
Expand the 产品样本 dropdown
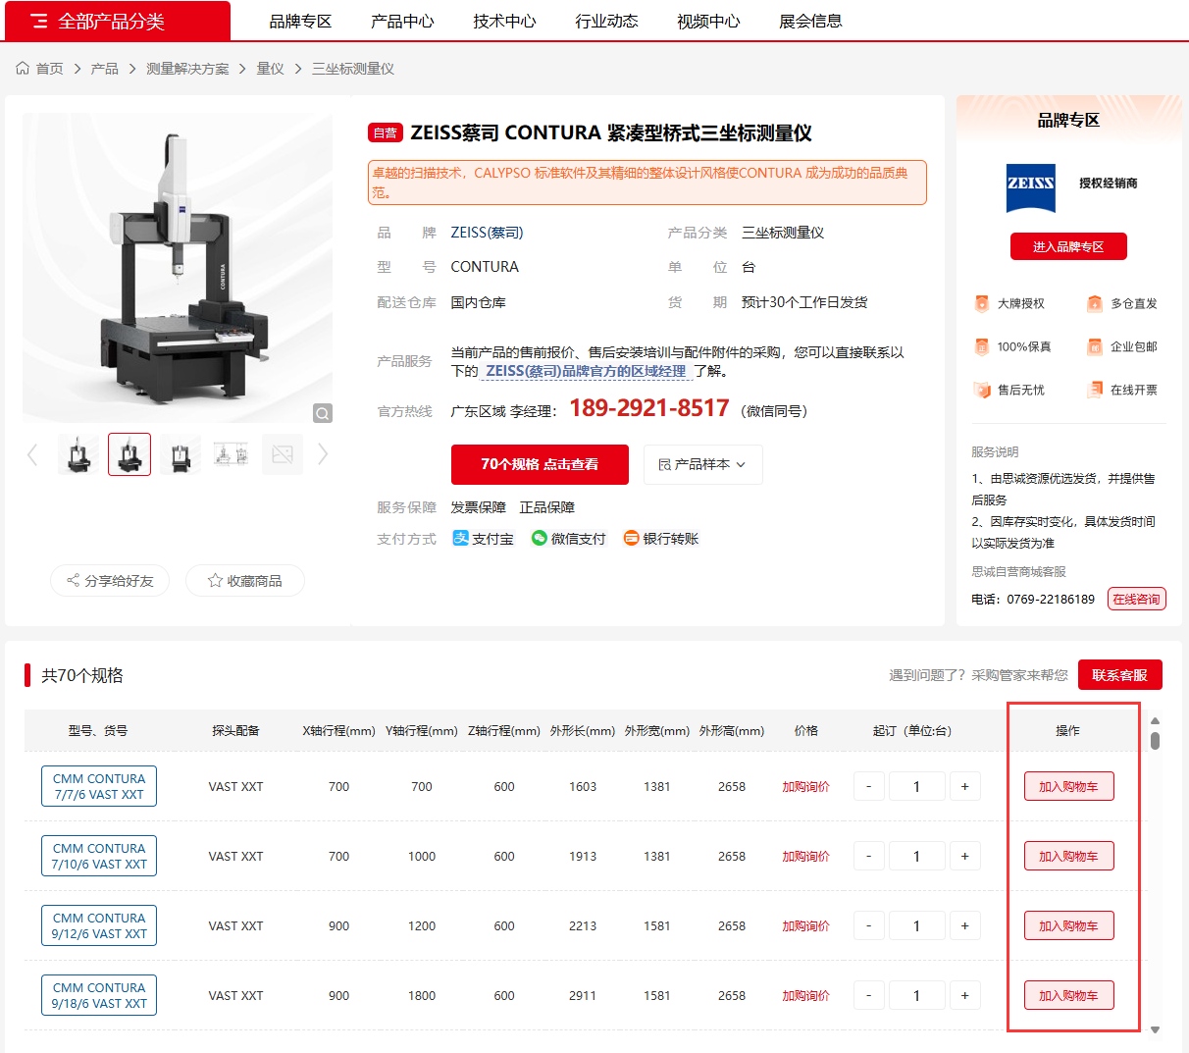pyautogui.click(x=702, y=464)
